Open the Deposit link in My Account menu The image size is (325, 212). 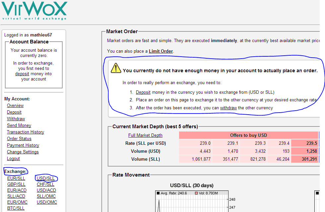click(14, 112)
